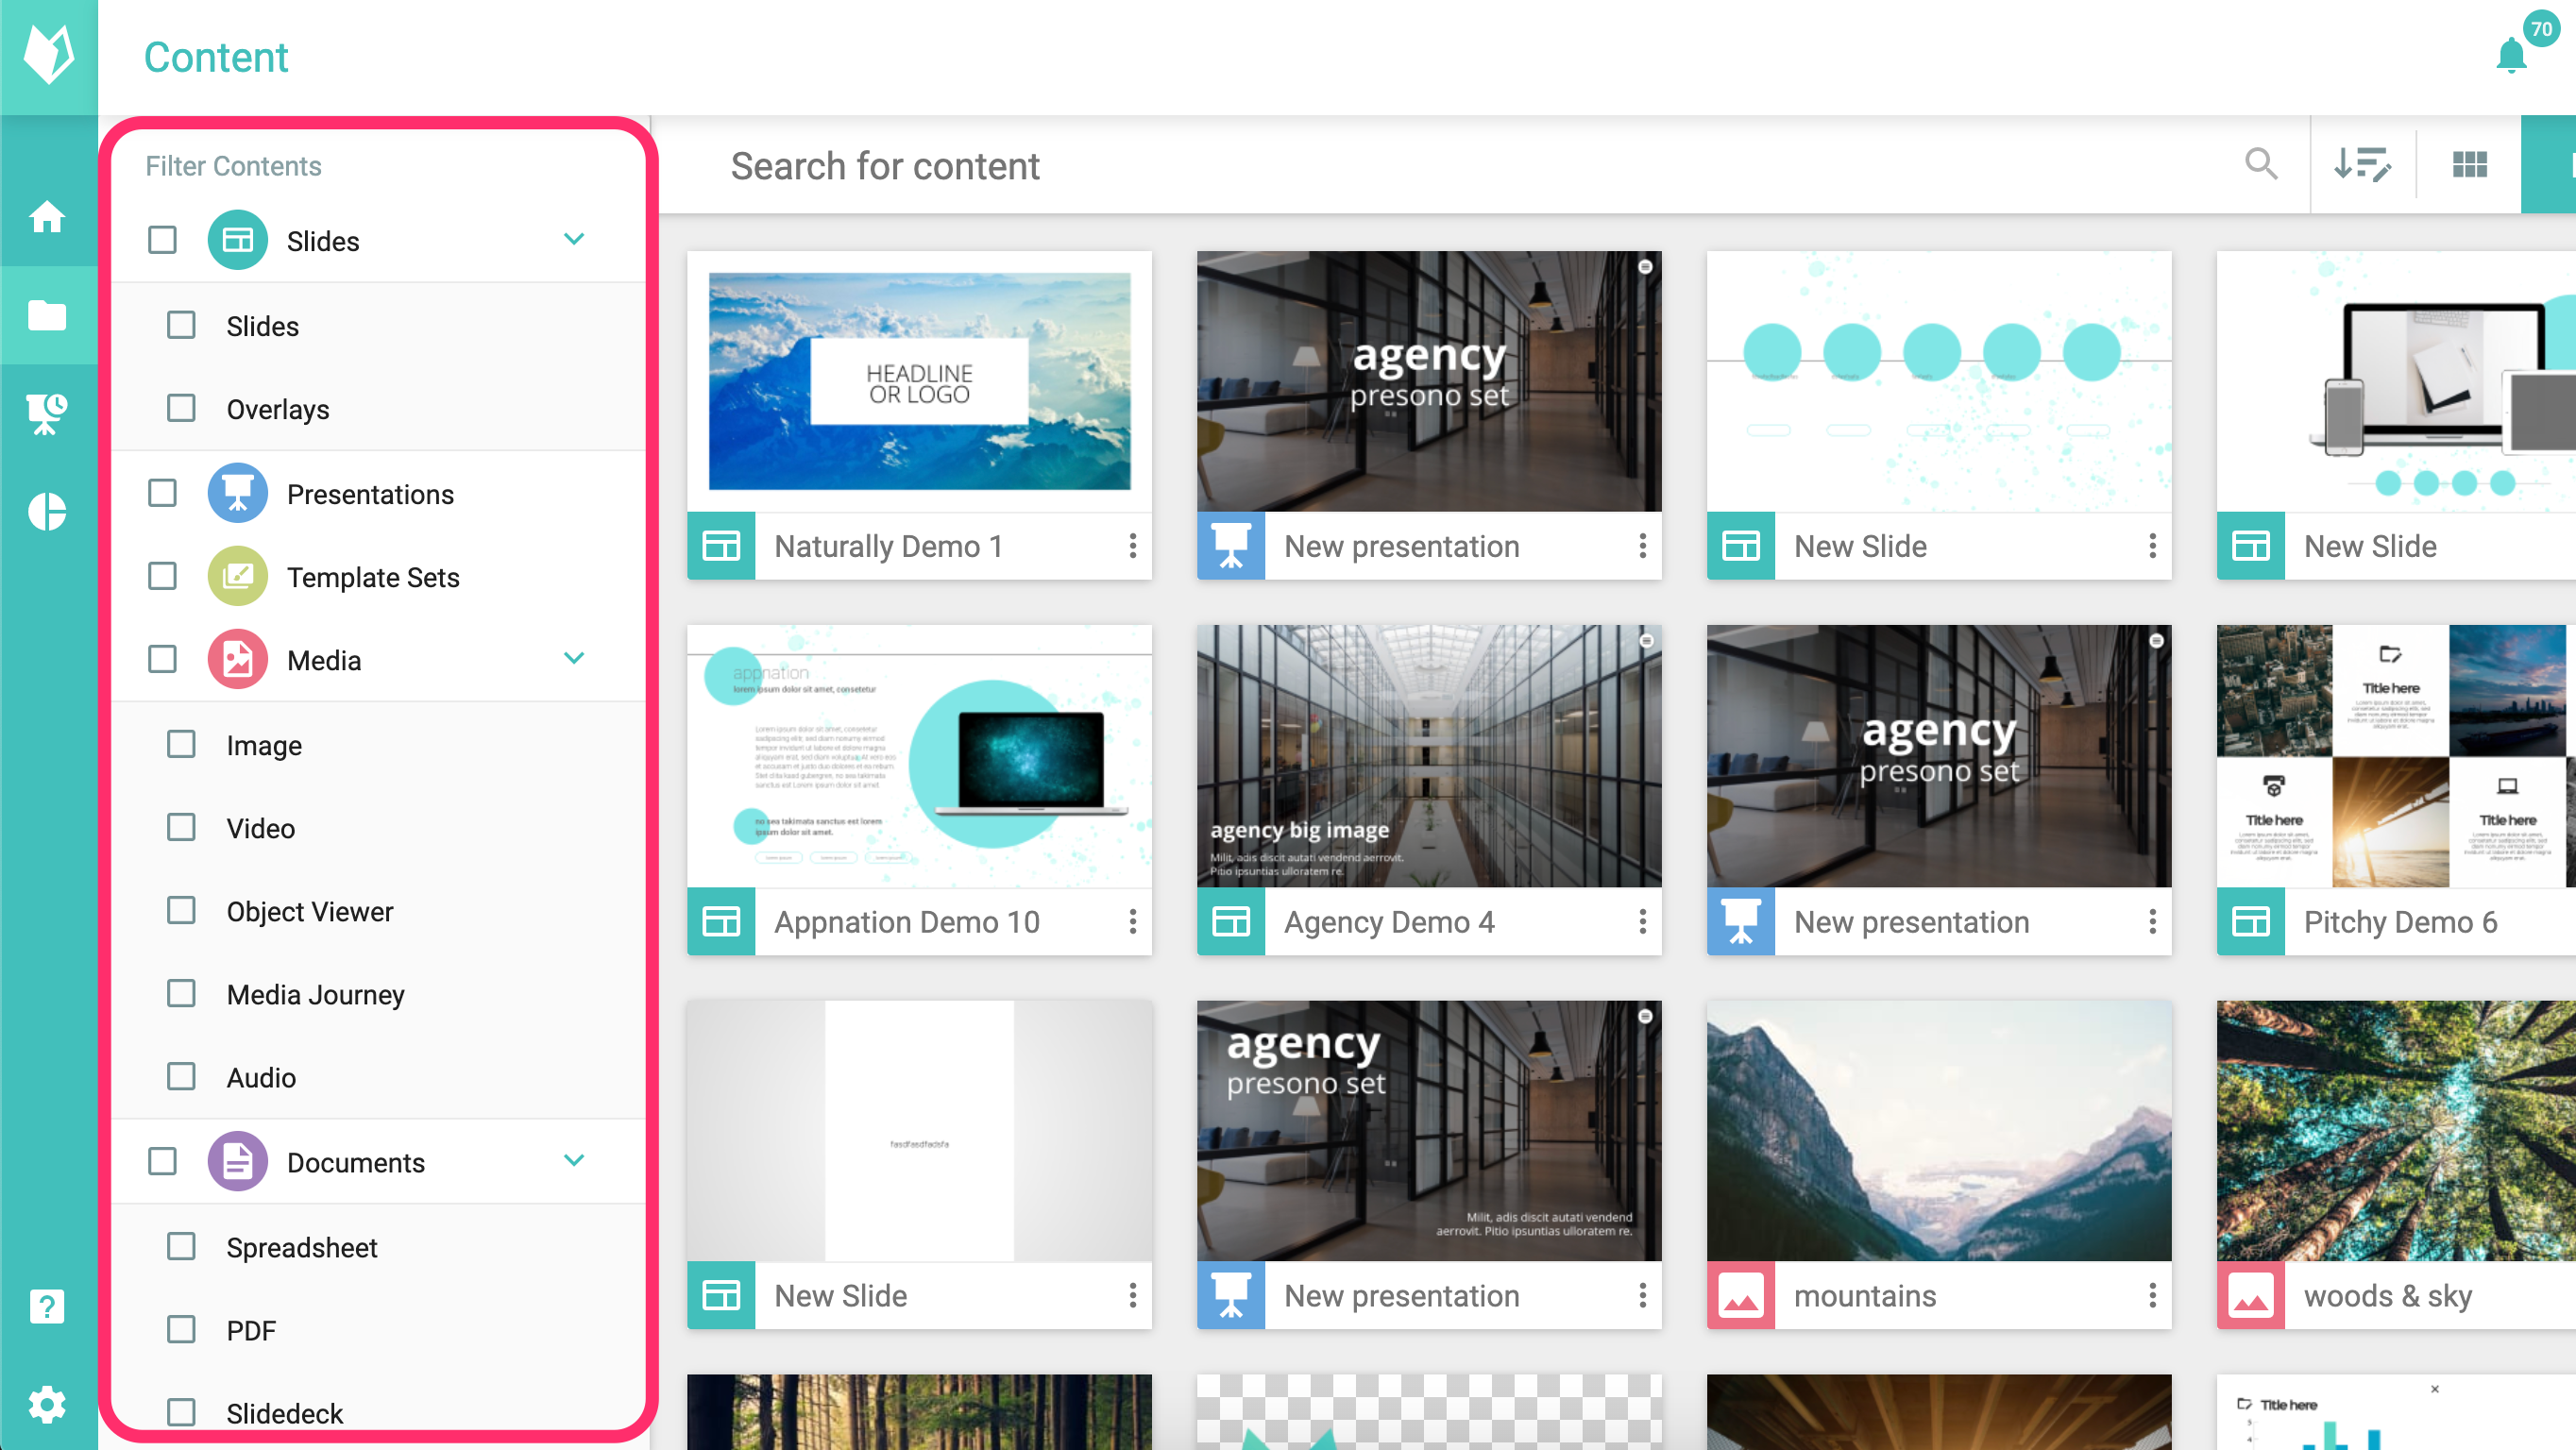This screenshot has width=2576, height=1450.
Task: Click the Template Sets filter label
Action: point(373,577)
